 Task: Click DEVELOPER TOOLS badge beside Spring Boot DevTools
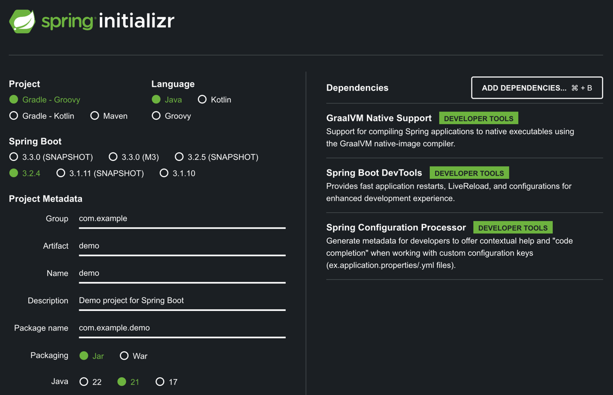469,172
